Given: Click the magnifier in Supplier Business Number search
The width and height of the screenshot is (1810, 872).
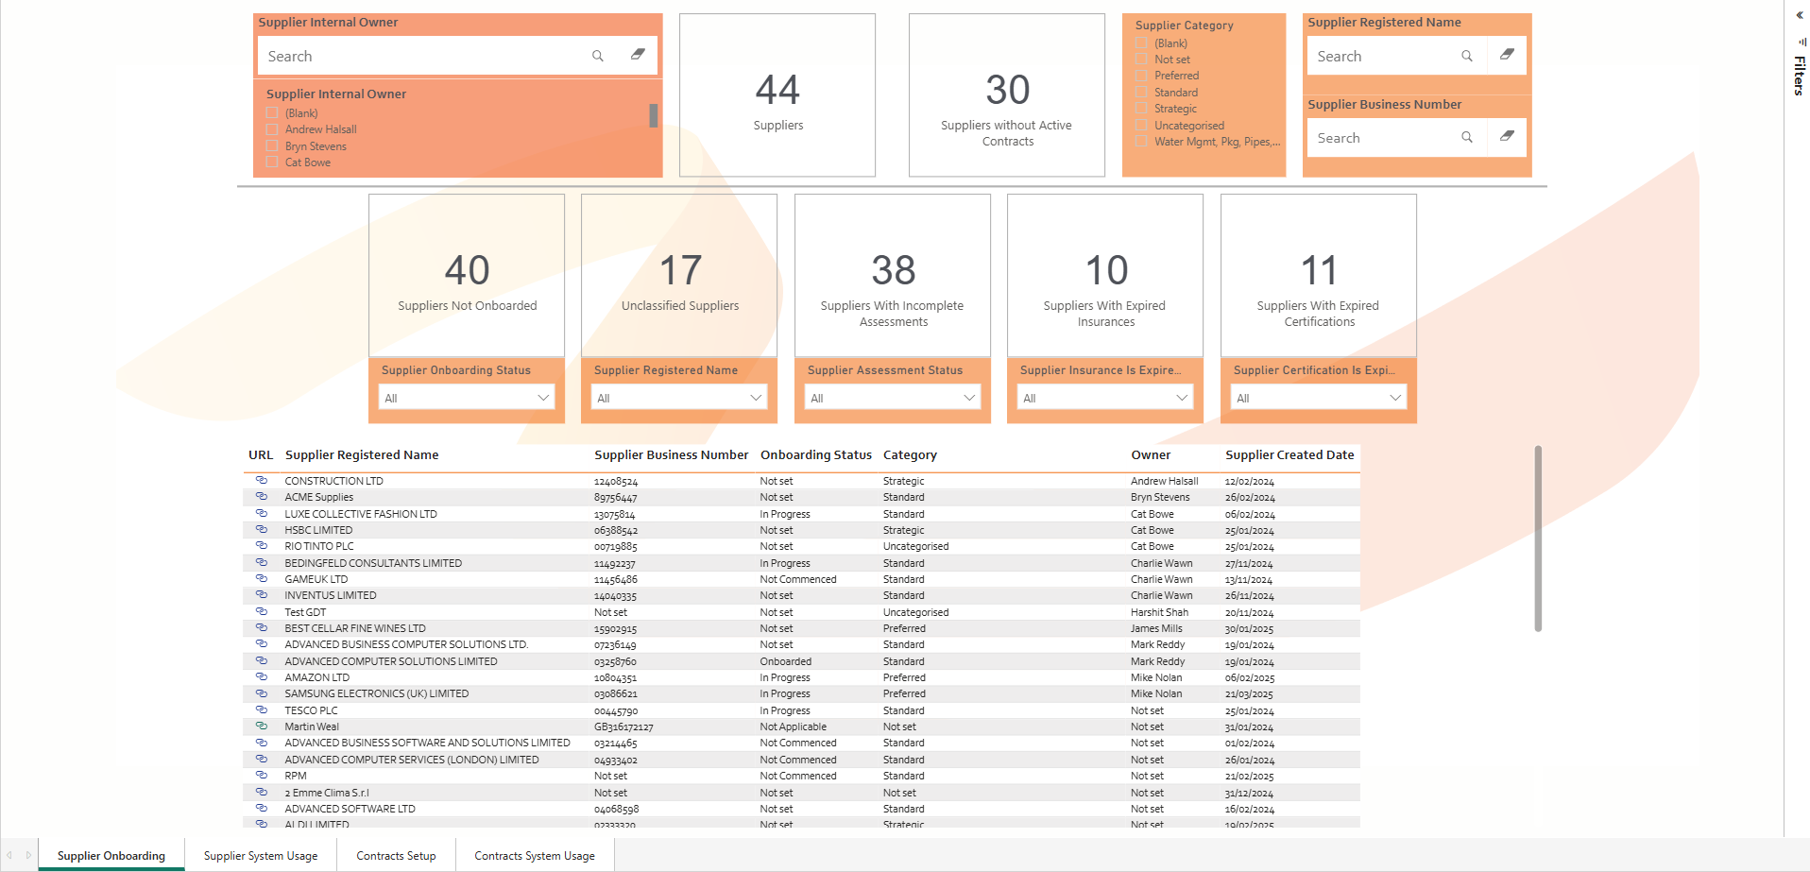Looking at the screenshot, I should [x=1467, y=137].
